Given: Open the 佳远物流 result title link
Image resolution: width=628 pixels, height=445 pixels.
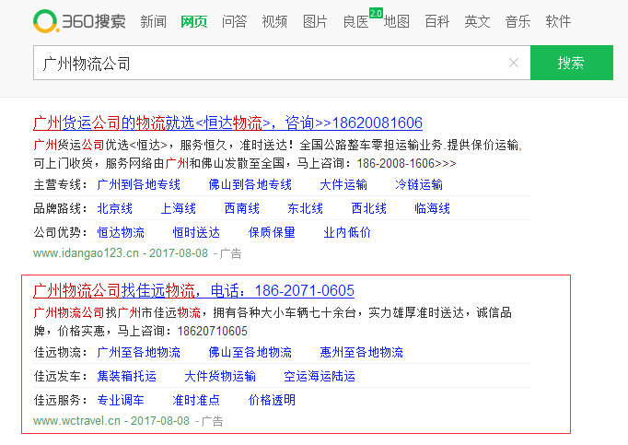Looking at the screenshot, I should (x=193, y=291).
